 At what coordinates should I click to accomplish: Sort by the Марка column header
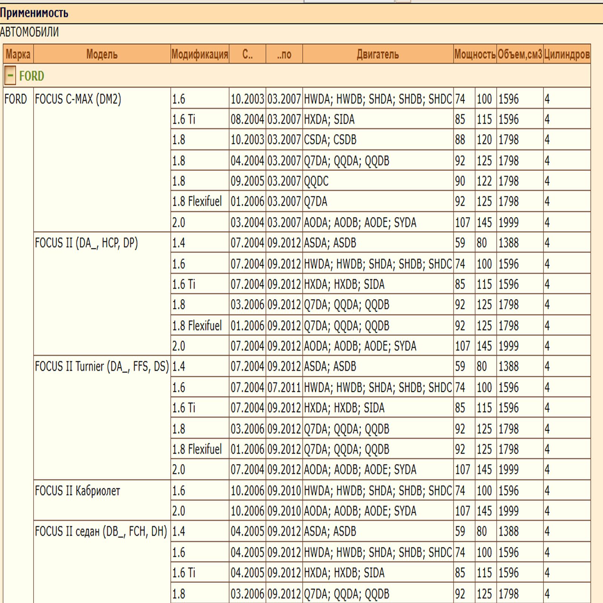click(x=18, y=54)
